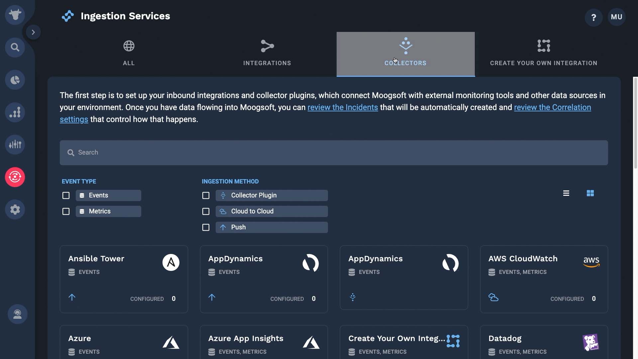Open the pie chart dashboard icon
Screen dimensions: 638x359
coord(15,80)
